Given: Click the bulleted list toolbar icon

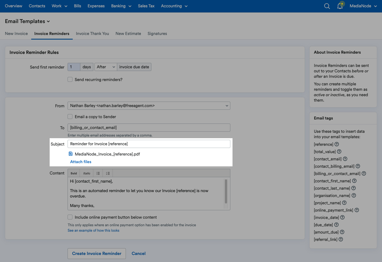Looking at the screenshot, I should coord(98,173).
